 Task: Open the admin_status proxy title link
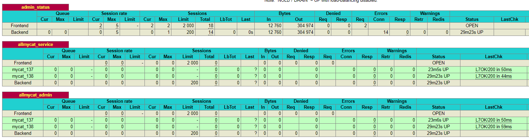pos(35,7)
